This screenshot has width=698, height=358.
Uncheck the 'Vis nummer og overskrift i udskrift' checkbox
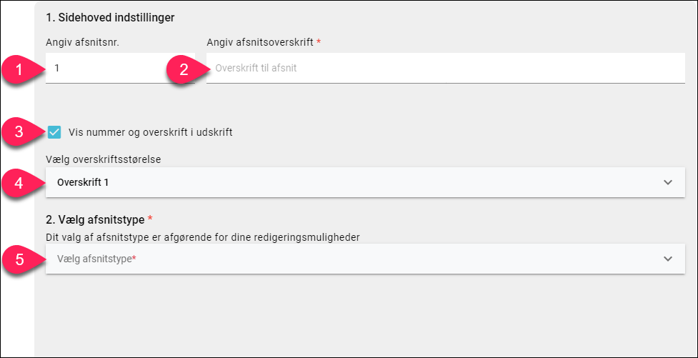point(55,132)
